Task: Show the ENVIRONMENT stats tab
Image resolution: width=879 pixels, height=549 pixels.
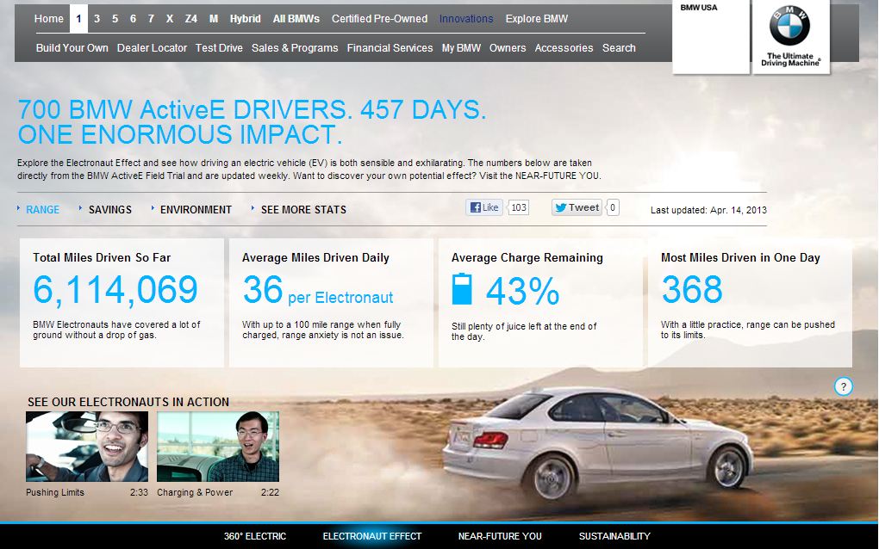Action: click(196, 209)
